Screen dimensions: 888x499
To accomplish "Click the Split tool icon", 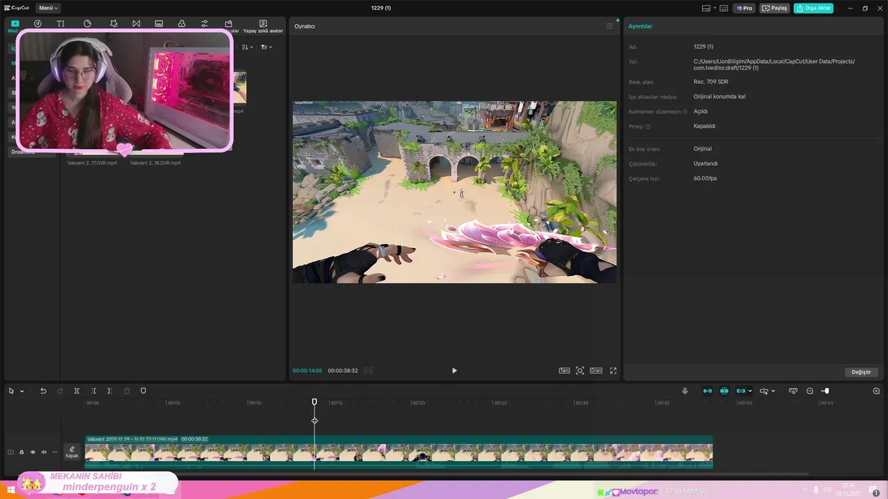I will point(77,391).
